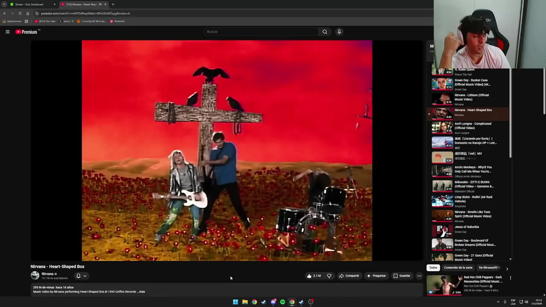Select Arctic Monkeys - Why'd You Only Call Me

[x=469, y=171]
